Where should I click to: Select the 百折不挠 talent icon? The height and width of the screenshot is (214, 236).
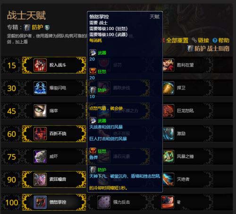coord(40,134)
